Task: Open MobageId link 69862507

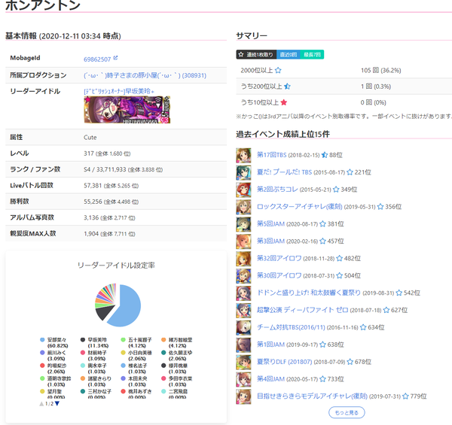Action: click(97, 59)
